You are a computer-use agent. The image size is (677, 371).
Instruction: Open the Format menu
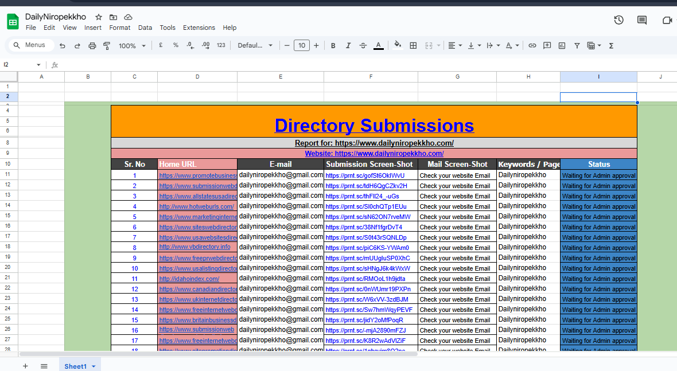[120, 28]
